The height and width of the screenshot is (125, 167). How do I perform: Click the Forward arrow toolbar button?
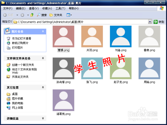click(22, 15)
